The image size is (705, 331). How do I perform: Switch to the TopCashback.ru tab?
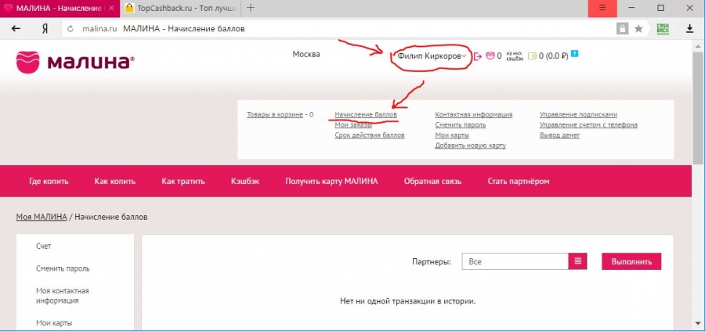click(180, 8)
